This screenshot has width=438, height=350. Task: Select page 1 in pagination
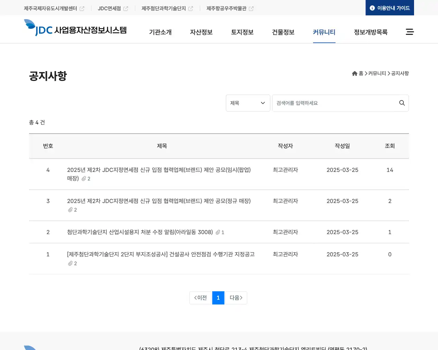pyautogui.click(x=218, y=298)
